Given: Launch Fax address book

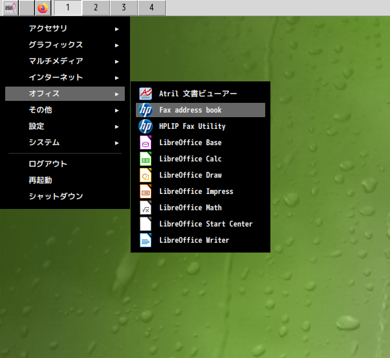Looking at the screenshot, I should point(200,110).
